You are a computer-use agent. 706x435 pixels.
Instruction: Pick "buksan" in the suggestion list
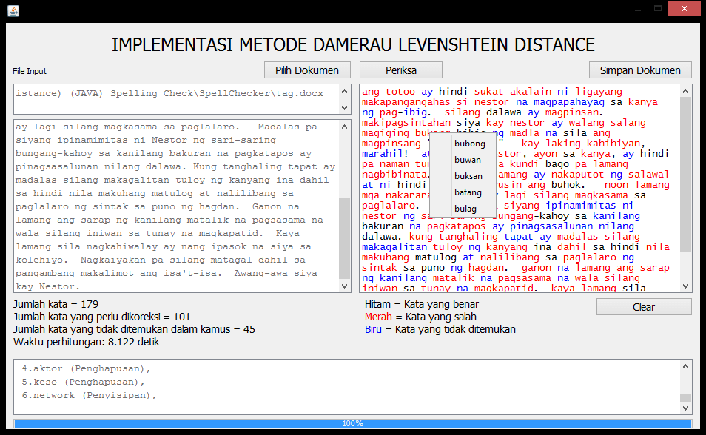(x=468, y=176)
